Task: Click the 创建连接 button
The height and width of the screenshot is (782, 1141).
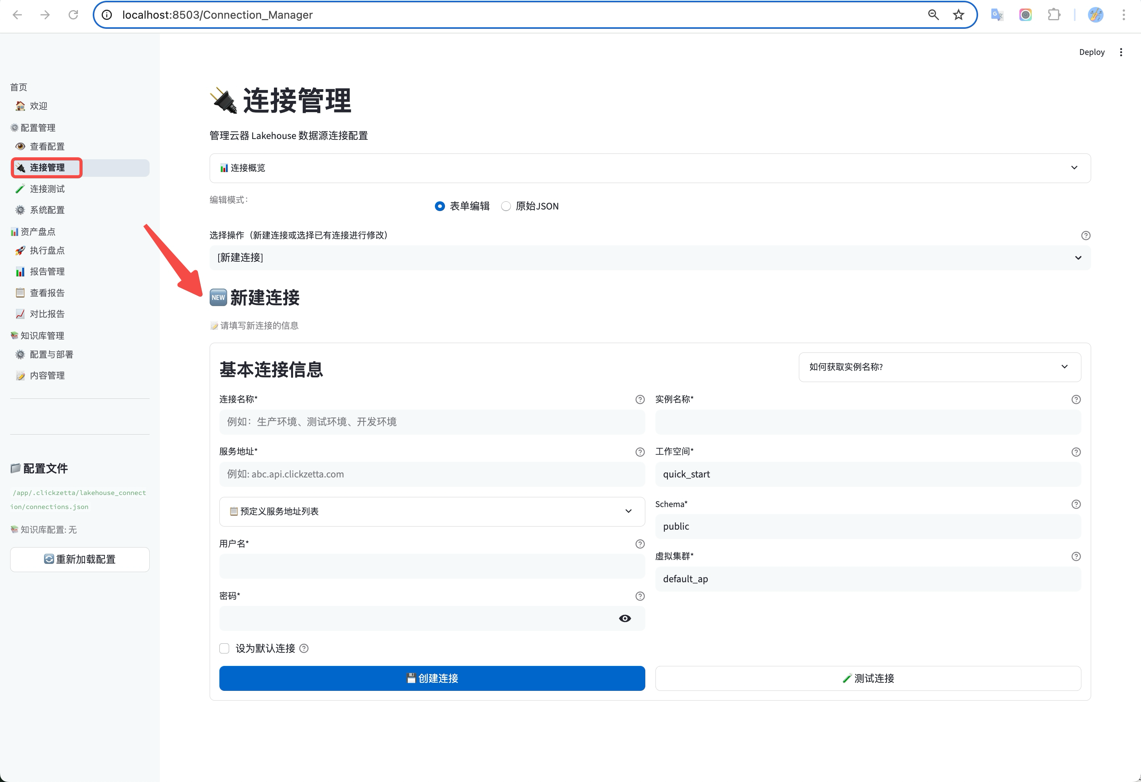Action: click(x=431, y=678)
